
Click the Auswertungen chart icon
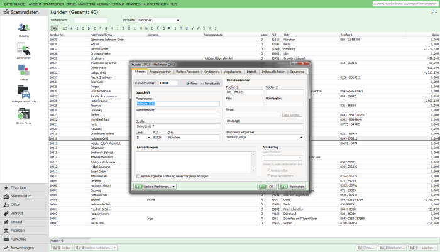click(x=6, y=248)
